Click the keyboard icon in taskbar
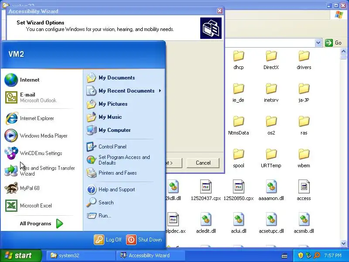The width and height of the screenshot is (349, 262). [284, 256]
